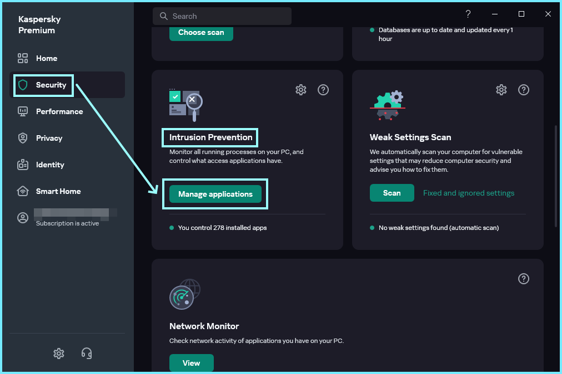Open Network Monitor help icon

[524, 279]
